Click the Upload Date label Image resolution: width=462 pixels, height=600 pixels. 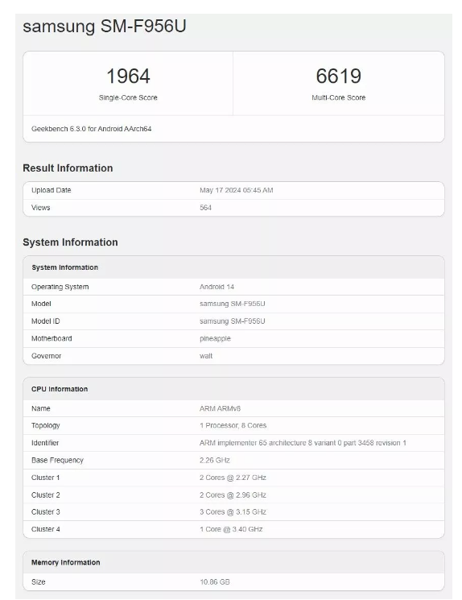pos(52,190)
